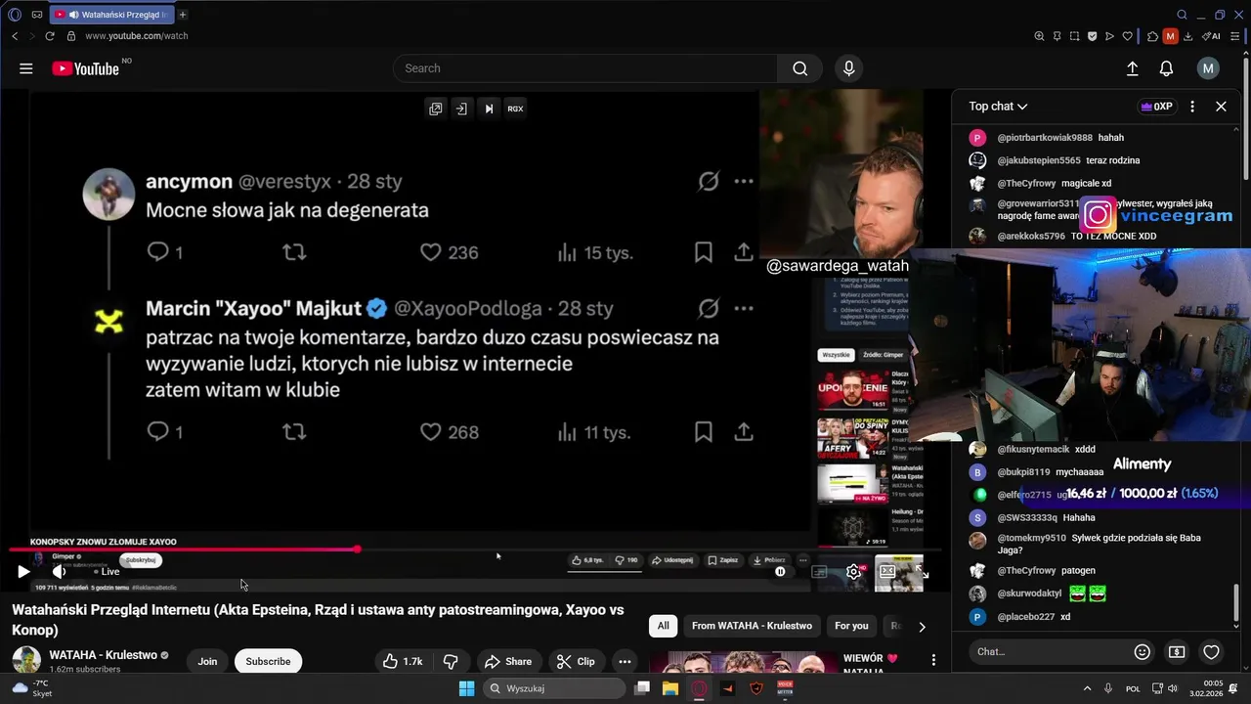Open the browser AI assistant button

click(x=1211, y=36)
